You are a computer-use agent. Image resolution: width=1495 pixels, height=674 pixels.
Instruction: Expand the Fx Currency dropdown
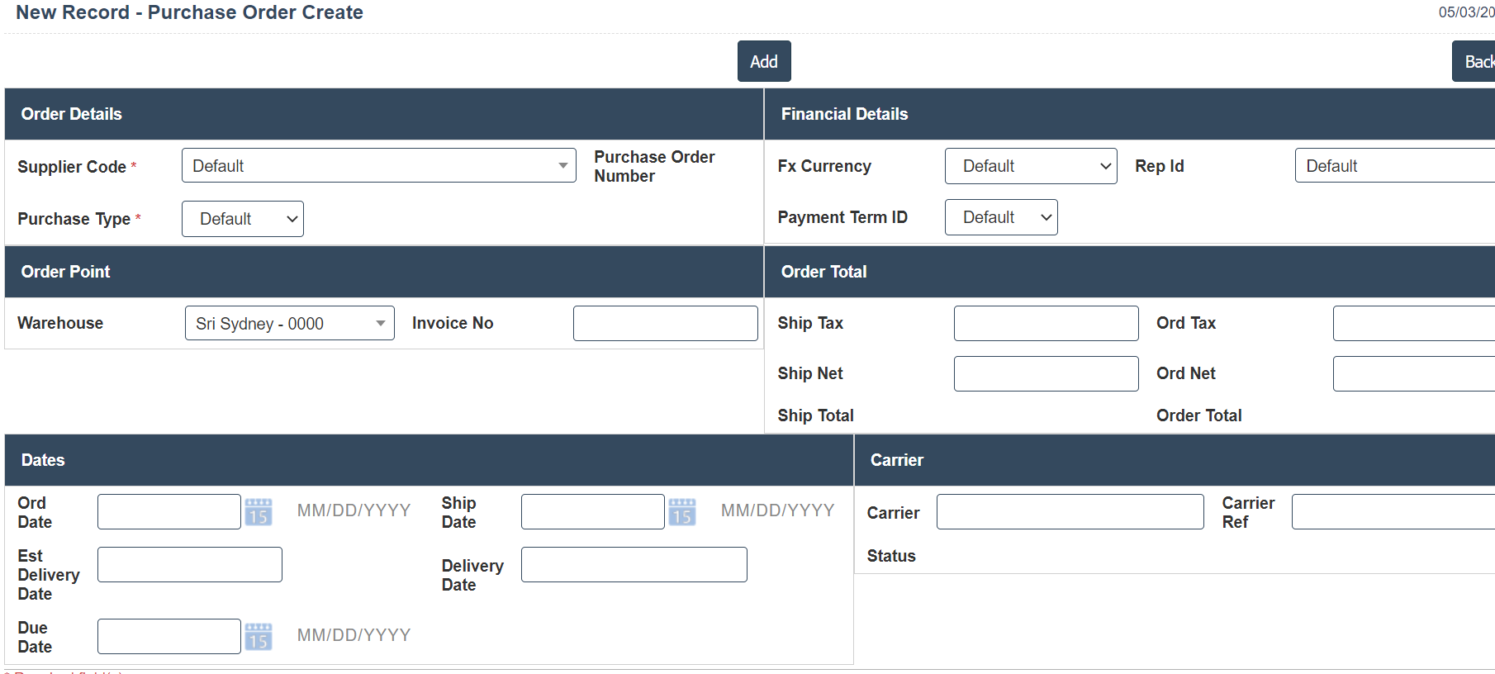click(x=1030, y=166)
